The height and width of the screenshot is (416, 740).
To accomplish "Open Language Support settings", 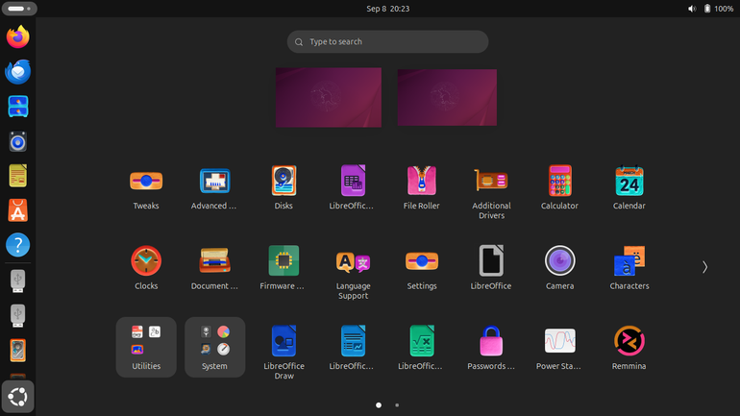I will pyautogui.click(x=353, y=273).
